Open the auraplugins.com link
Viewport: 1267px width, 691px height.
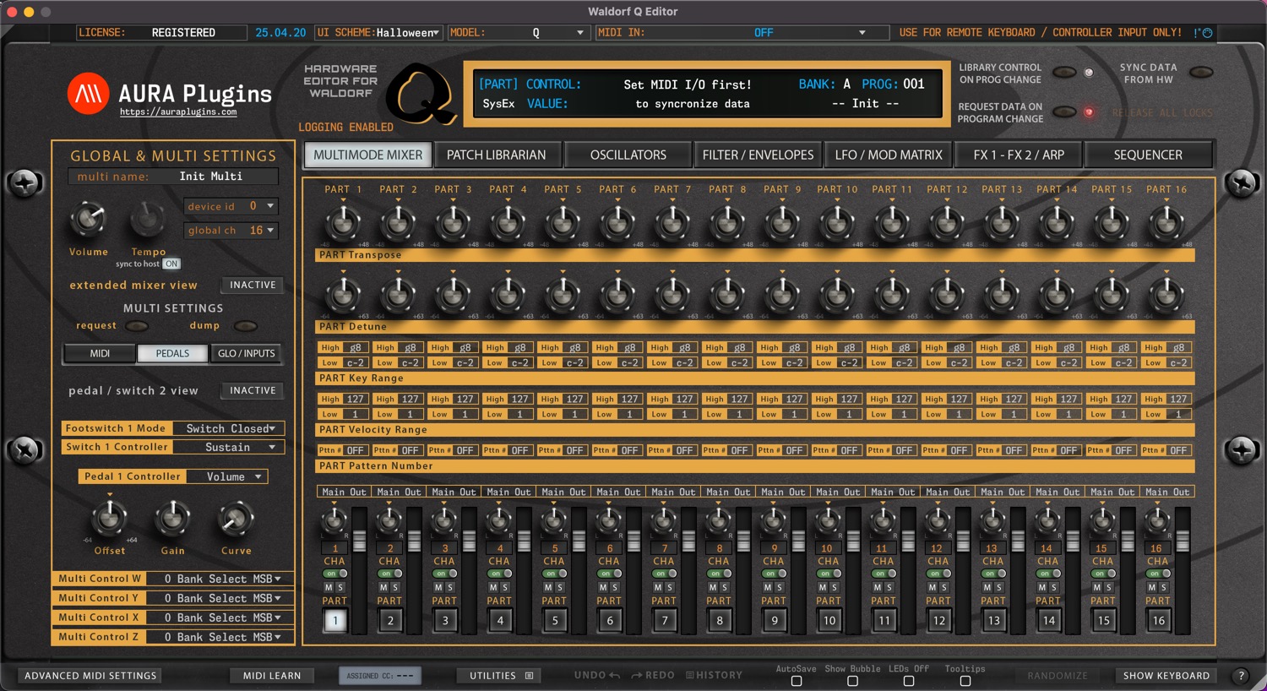click(178, 112)
